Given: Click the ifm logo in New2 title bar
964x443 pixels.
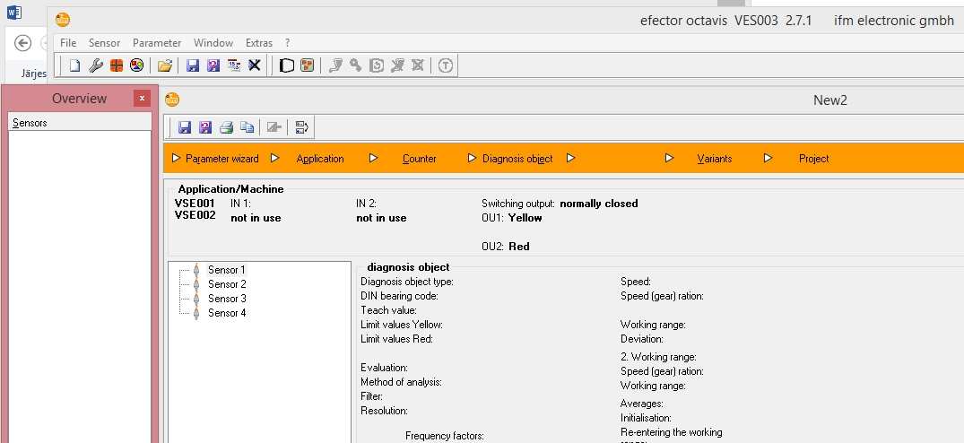Looking at the screenshot, I should [172, 100].
